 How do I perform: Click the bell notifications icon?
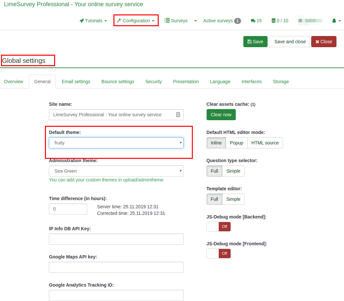pyautogui.click(x=334, y=21)
